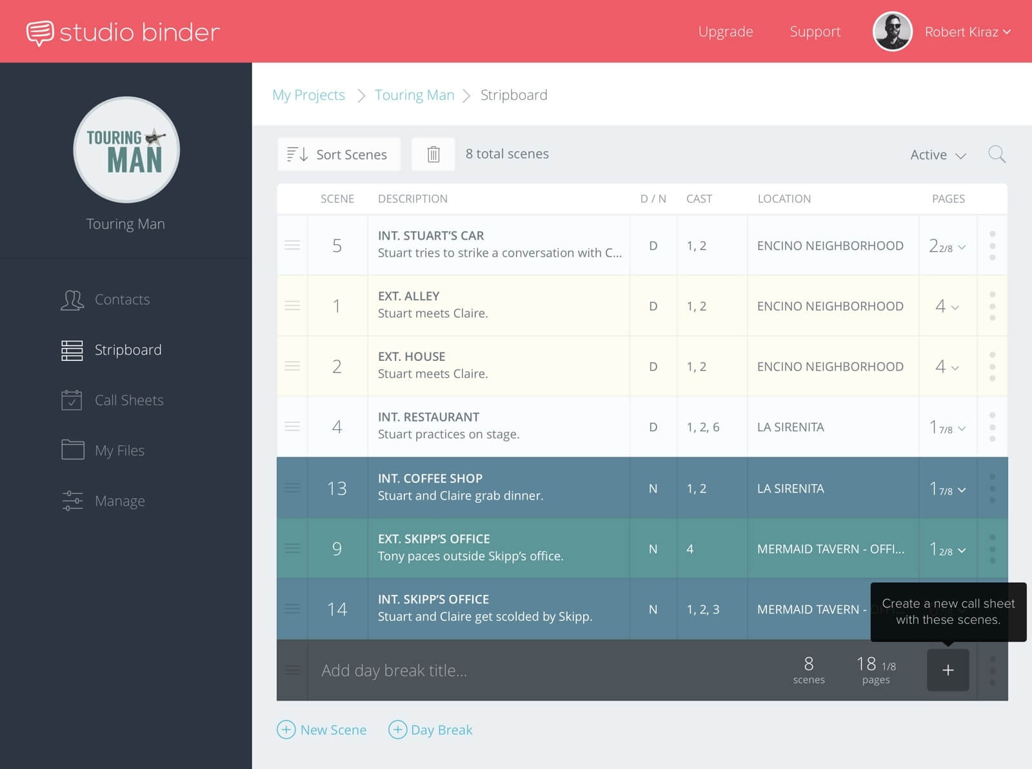
Task: Click cast 4 in scene 9 row
Action: (x=690, y=549)
